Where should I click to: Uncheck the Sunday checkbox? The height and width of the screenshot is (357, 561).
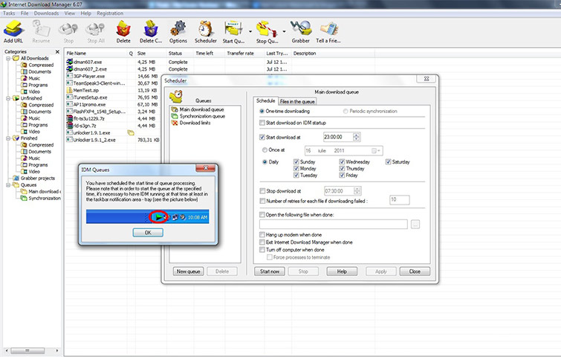296,162
